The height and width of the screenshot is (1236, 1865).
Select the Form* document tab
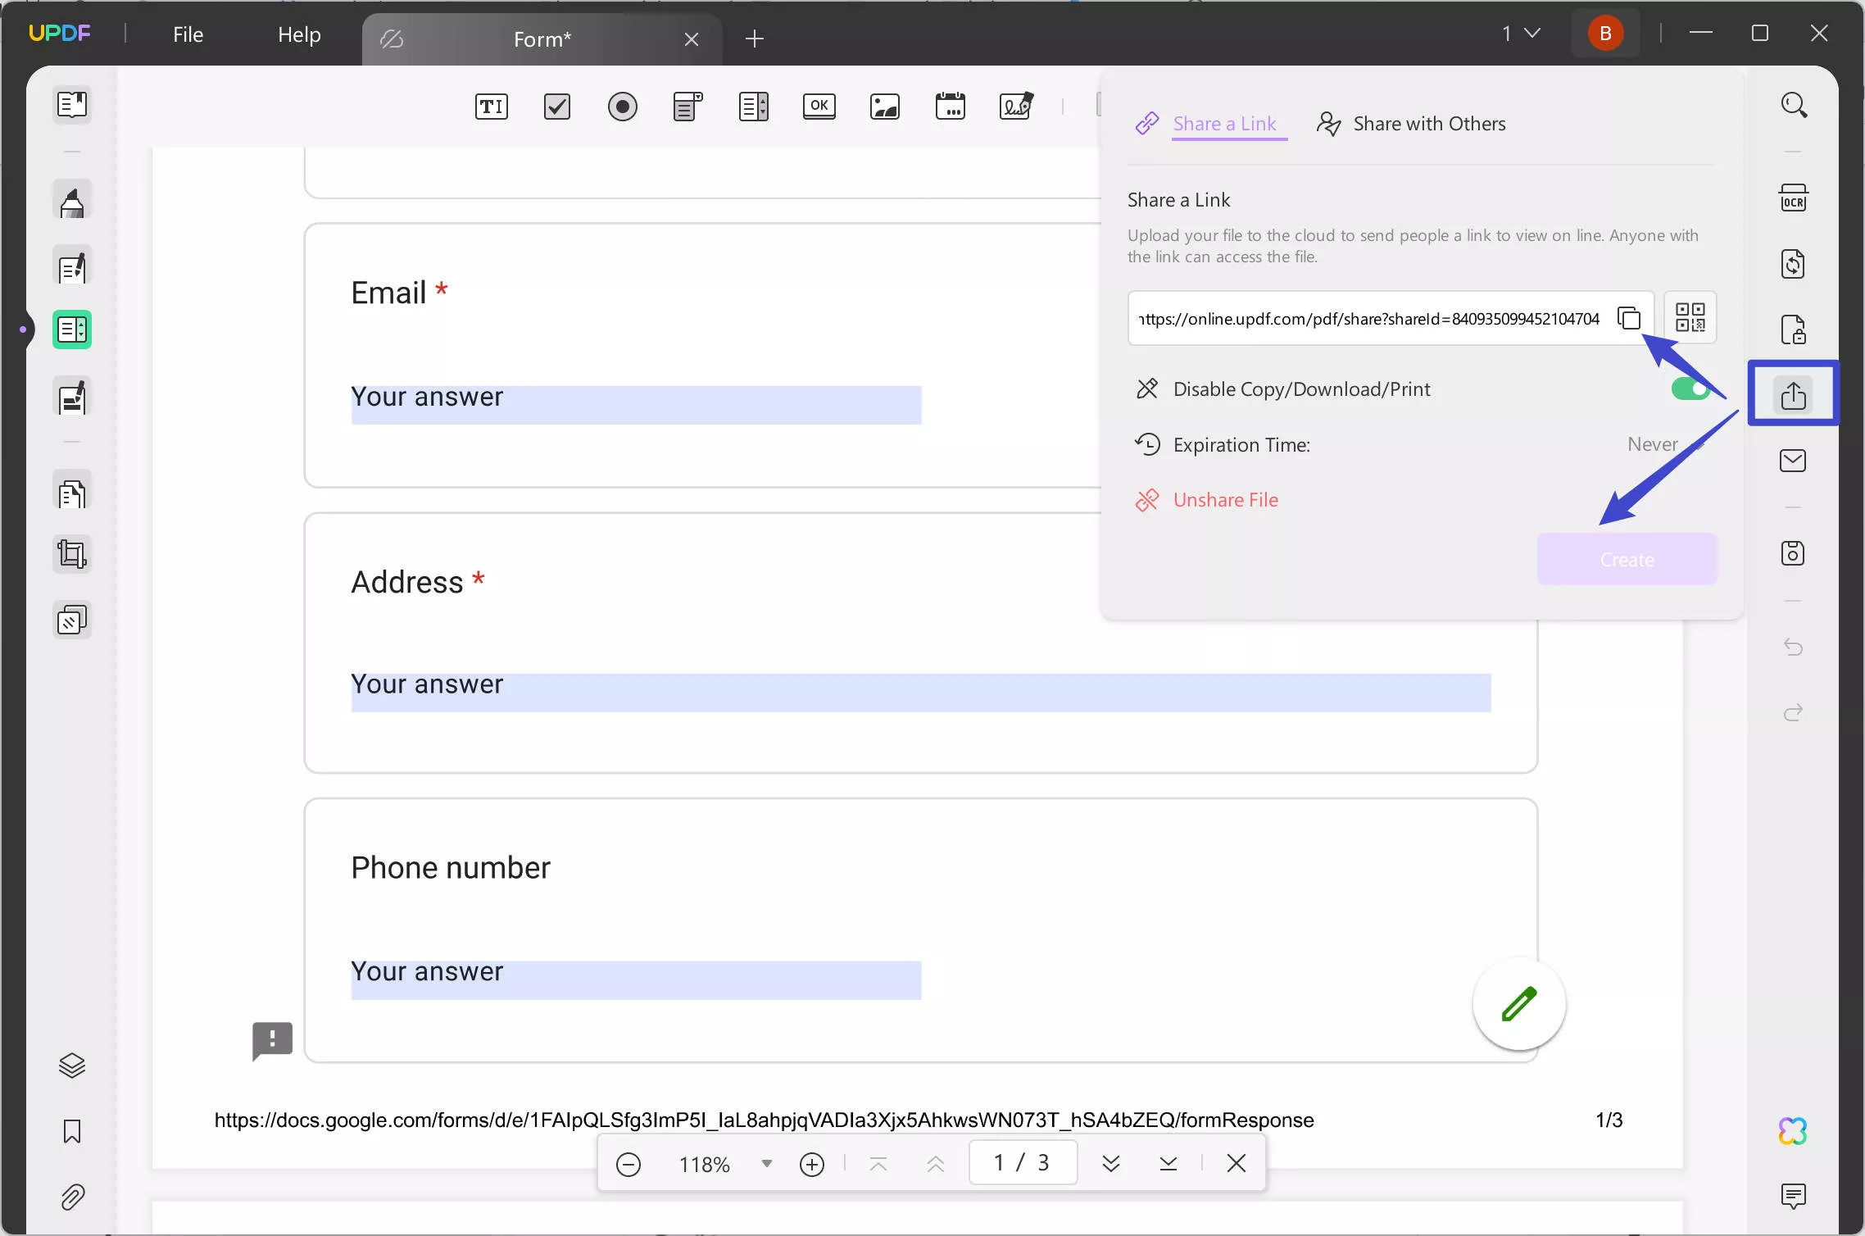[542, 39]
